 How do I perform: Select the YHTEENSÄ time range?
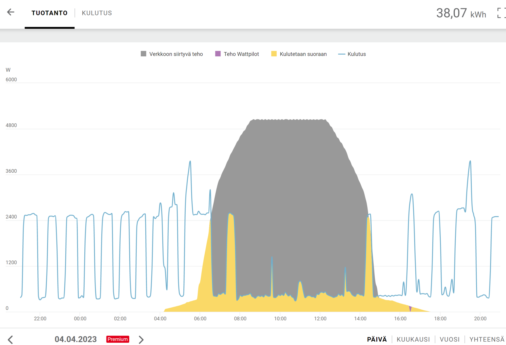[x=487, y=340]
